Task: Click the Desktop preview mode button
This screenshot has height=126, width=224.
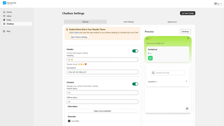Action: click(x=185, y=32)
